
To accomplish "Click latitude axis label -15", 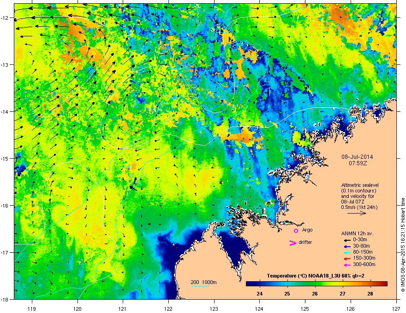I will click(x=5, y=158).
